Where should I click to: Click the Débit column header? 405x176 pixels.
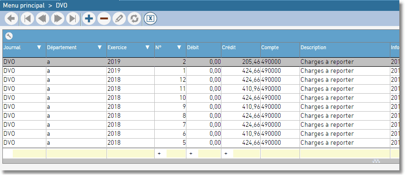(x=203, y=50)
